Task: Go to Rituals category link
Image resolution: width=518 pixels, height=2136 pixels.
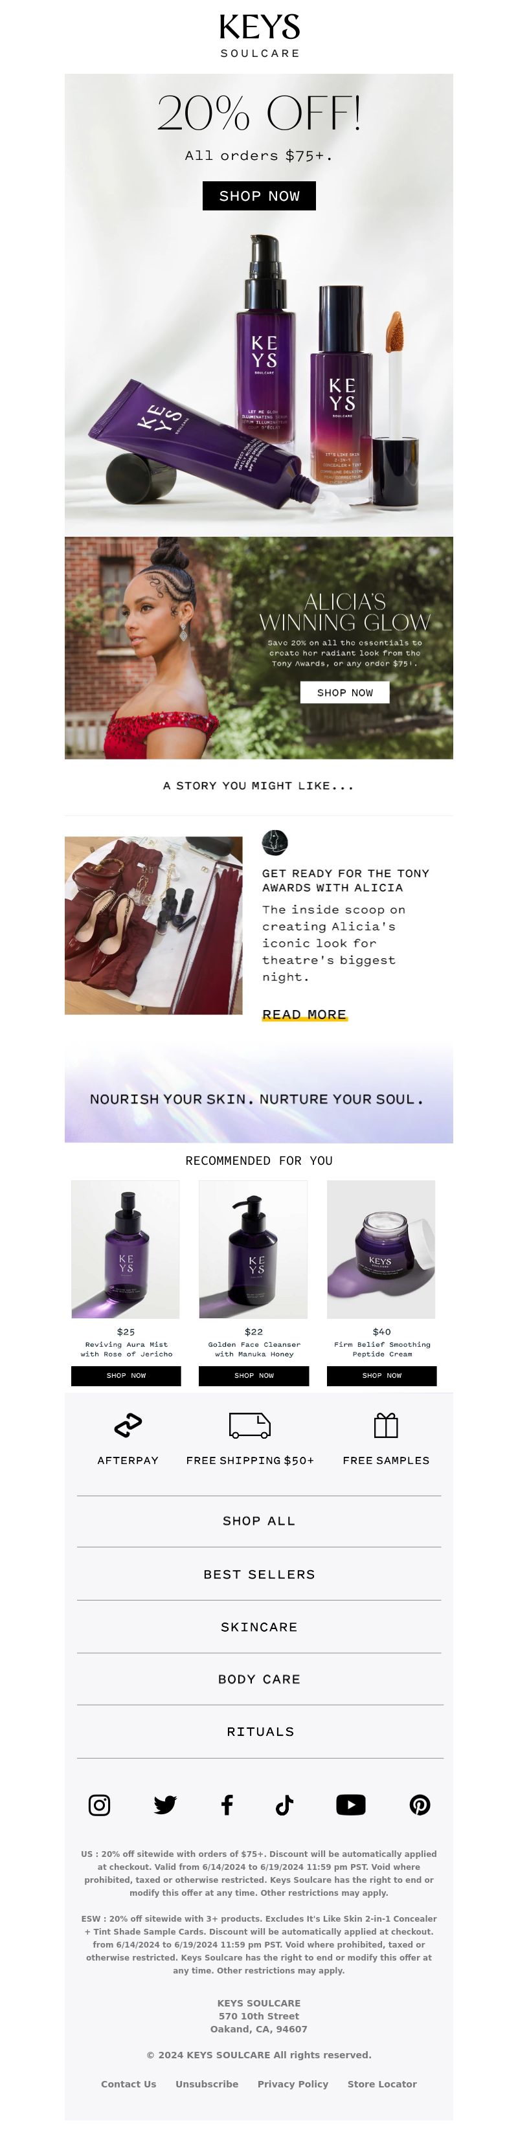Action: coord(260,1731)
